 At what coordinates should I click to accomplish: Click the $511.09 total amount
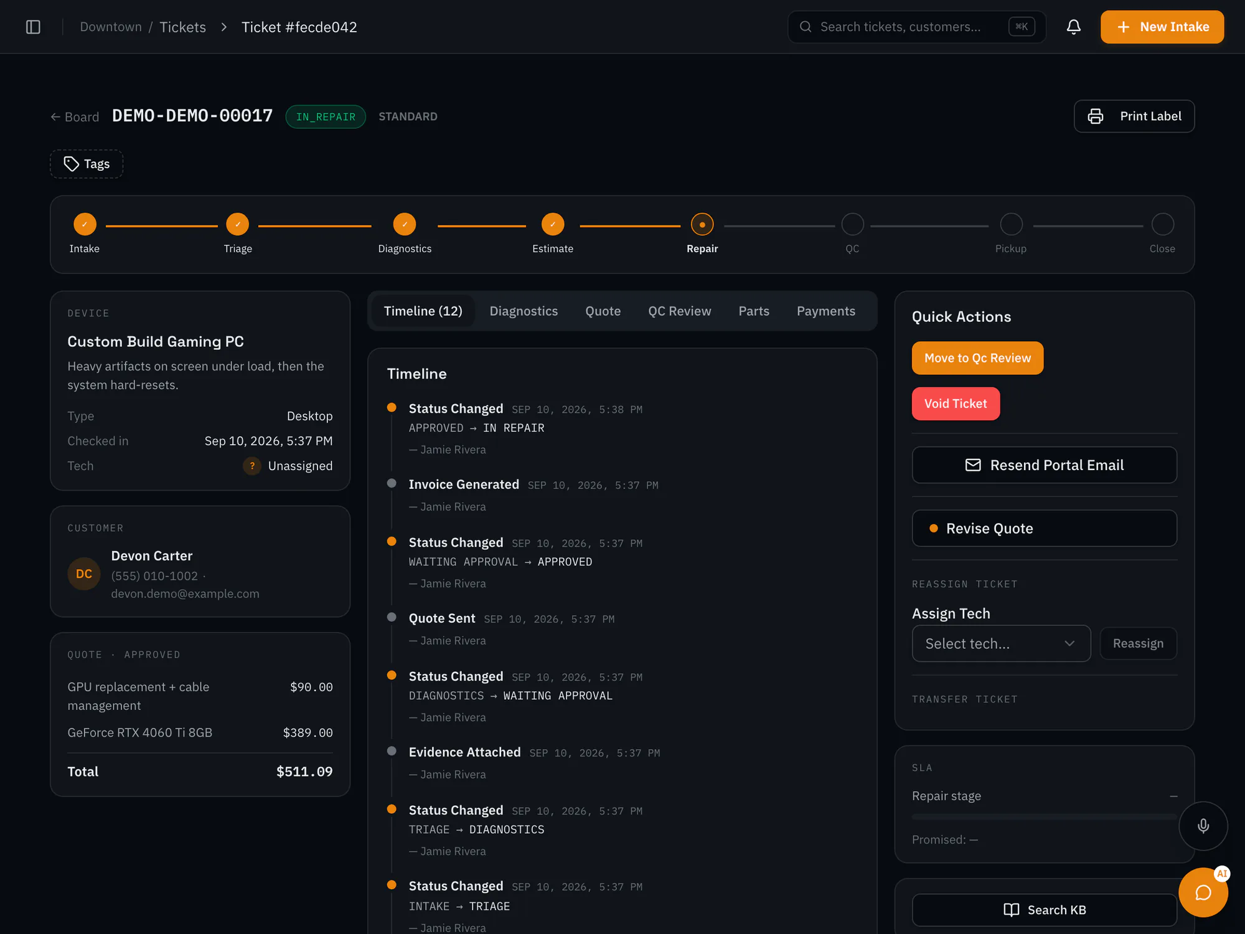[304, 771]
